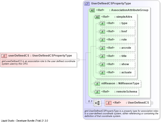The width and height of the screenshot is (161, 122).
Task: Select the ': UserDefinedCS' reference label
Action: tap(137, 103)
